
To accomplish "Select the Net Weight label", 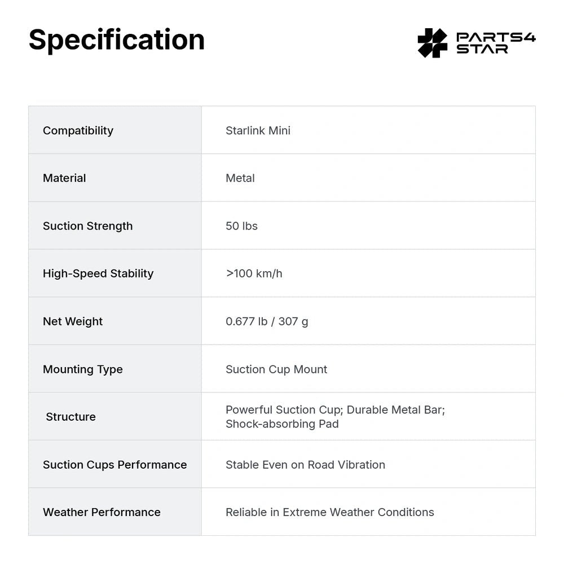I will click(x=73, y=321).
